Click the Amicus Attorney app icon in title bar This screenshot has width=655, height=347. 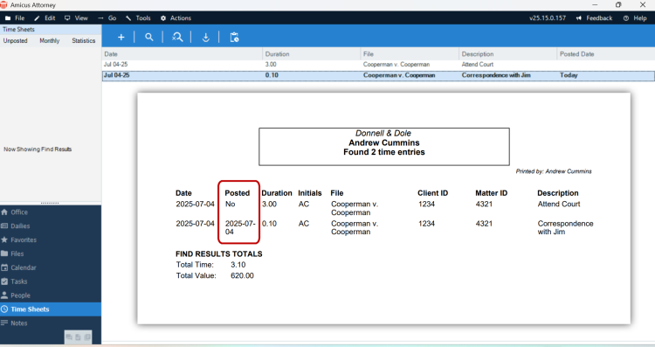click(x=3, y=5)
